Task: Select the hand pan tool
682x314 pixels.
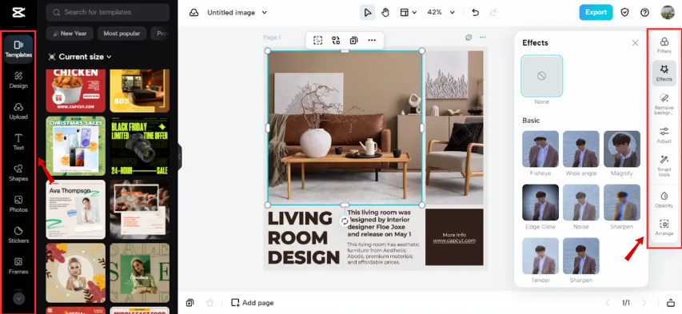Action: click(385, 13)
